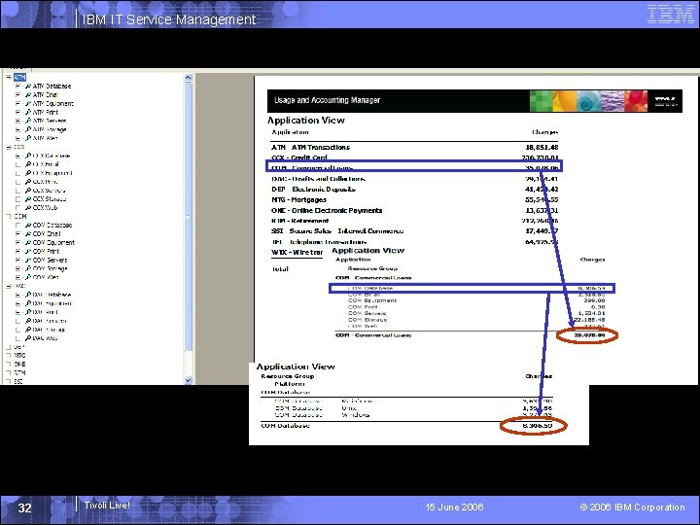Click the key icon beside CCX Database

click(28, 156)
